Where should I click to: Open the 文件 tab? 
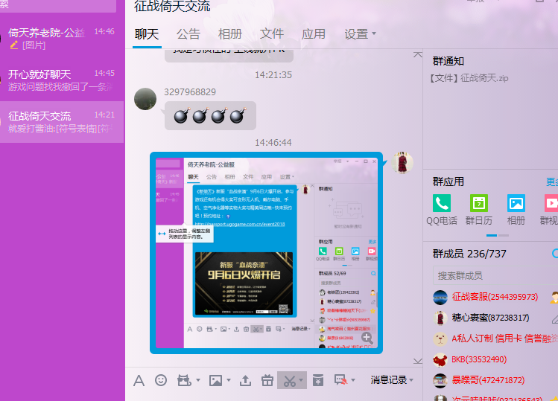click(x=271, y=34)
